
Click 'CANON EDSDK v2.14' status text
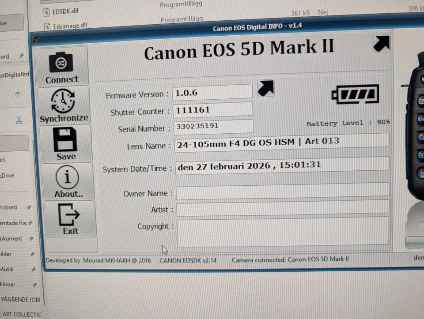coord(188,260)
